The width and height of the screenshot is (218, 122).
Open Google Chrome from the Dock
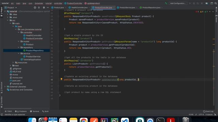pyautogui.click(x=83, y=120)
